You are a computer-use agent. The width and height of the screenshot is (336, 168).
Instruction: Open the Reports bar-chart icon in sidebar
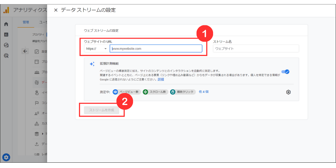(6, 35)
